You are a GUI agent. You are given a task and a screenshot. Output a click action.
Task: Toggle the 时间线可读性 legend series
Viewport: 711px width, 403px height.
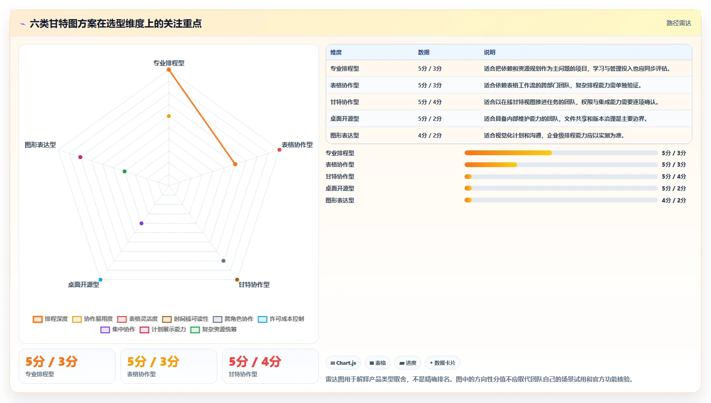click(x=185, y=319)
